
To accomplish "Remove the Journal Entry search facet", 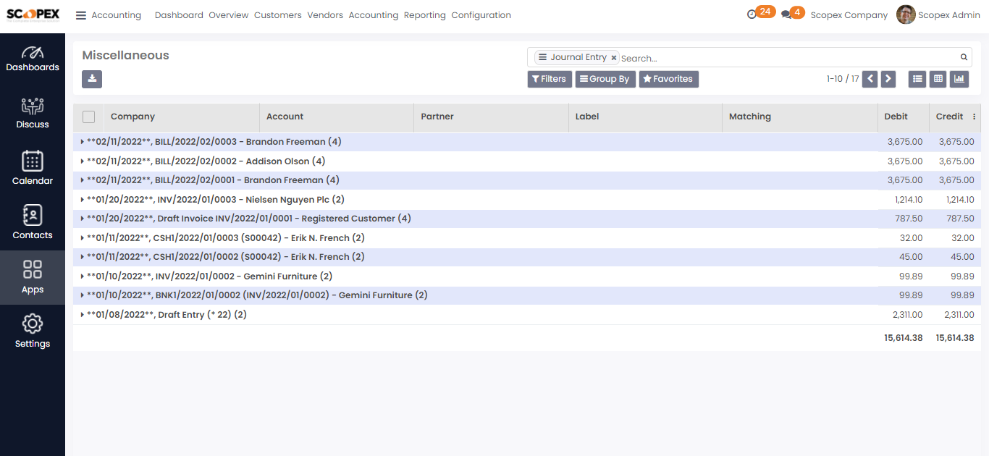I will tap(614, 58).
